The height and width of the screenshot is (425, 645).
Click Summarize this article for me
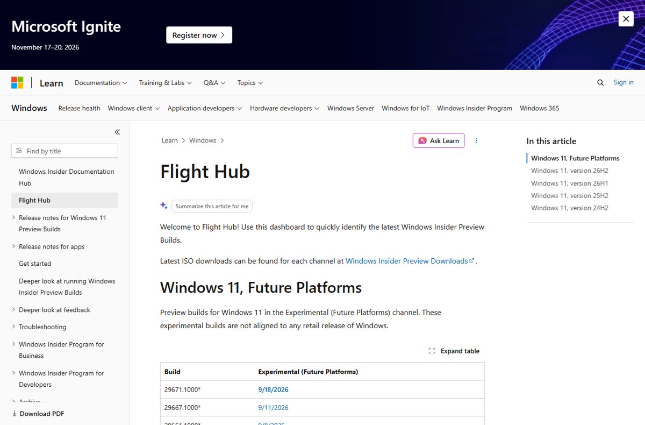pyautogui.click(x=212, y=206)
